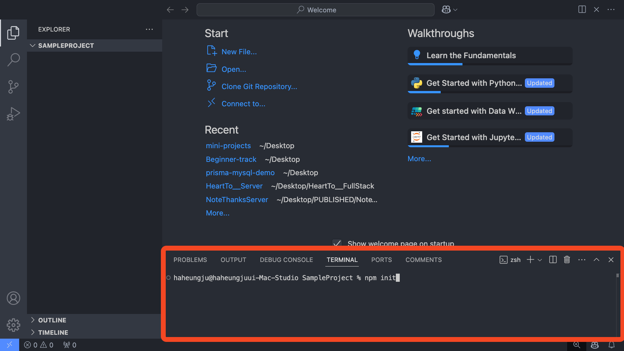The height and width of the screenshot is (351, 624).
Task: Open the Copilot chat icon in title bar
Action: coord(446,10)
